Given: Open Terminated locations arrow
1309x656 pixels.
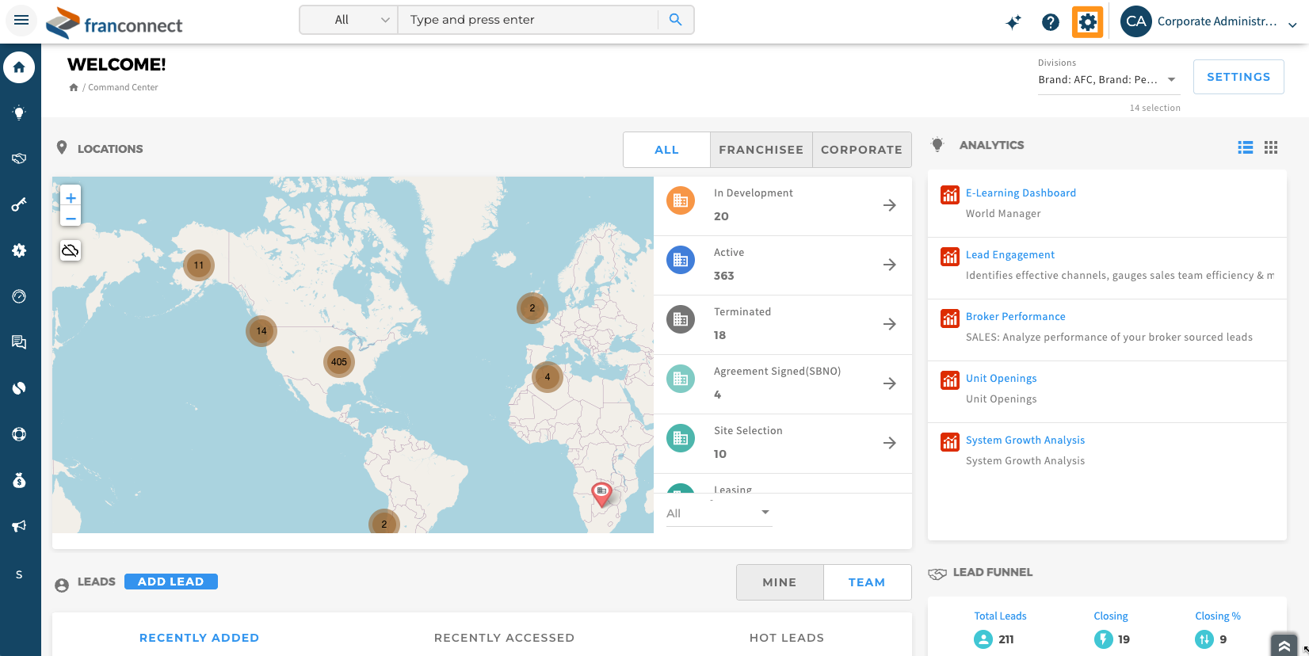Looking at the screenshot, I should 890,324.
